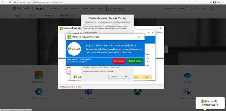Click 'App: Ads.financetrack(1).exe' text
Image resolution: width=226 pixels, height=111 pixels.
[77, 62]
